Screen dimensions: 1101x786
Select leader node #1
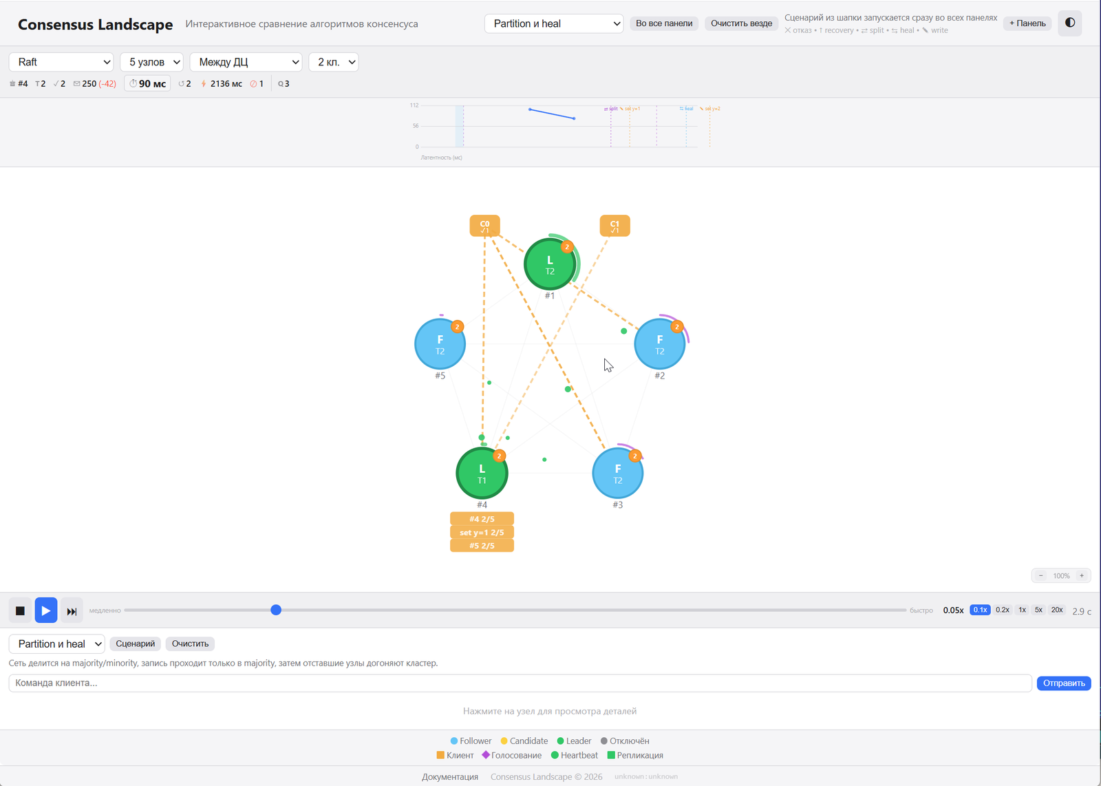click(x=550, y=264)
